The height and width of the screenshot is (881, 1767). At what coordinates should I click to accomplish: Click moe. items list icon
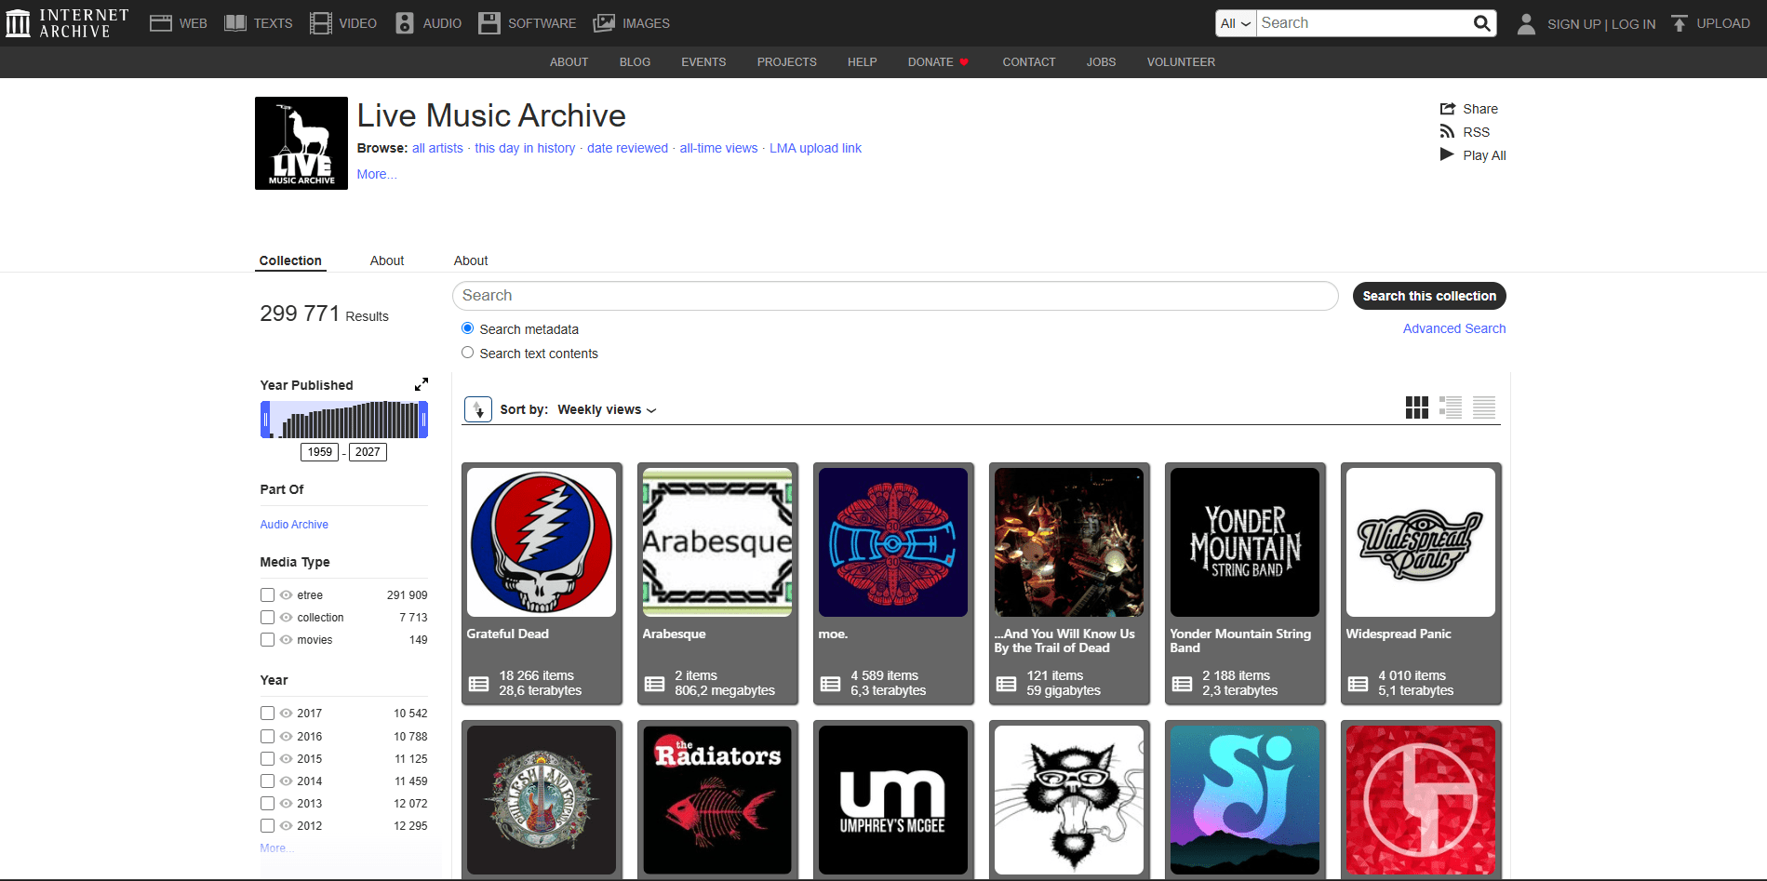point(831,684)
